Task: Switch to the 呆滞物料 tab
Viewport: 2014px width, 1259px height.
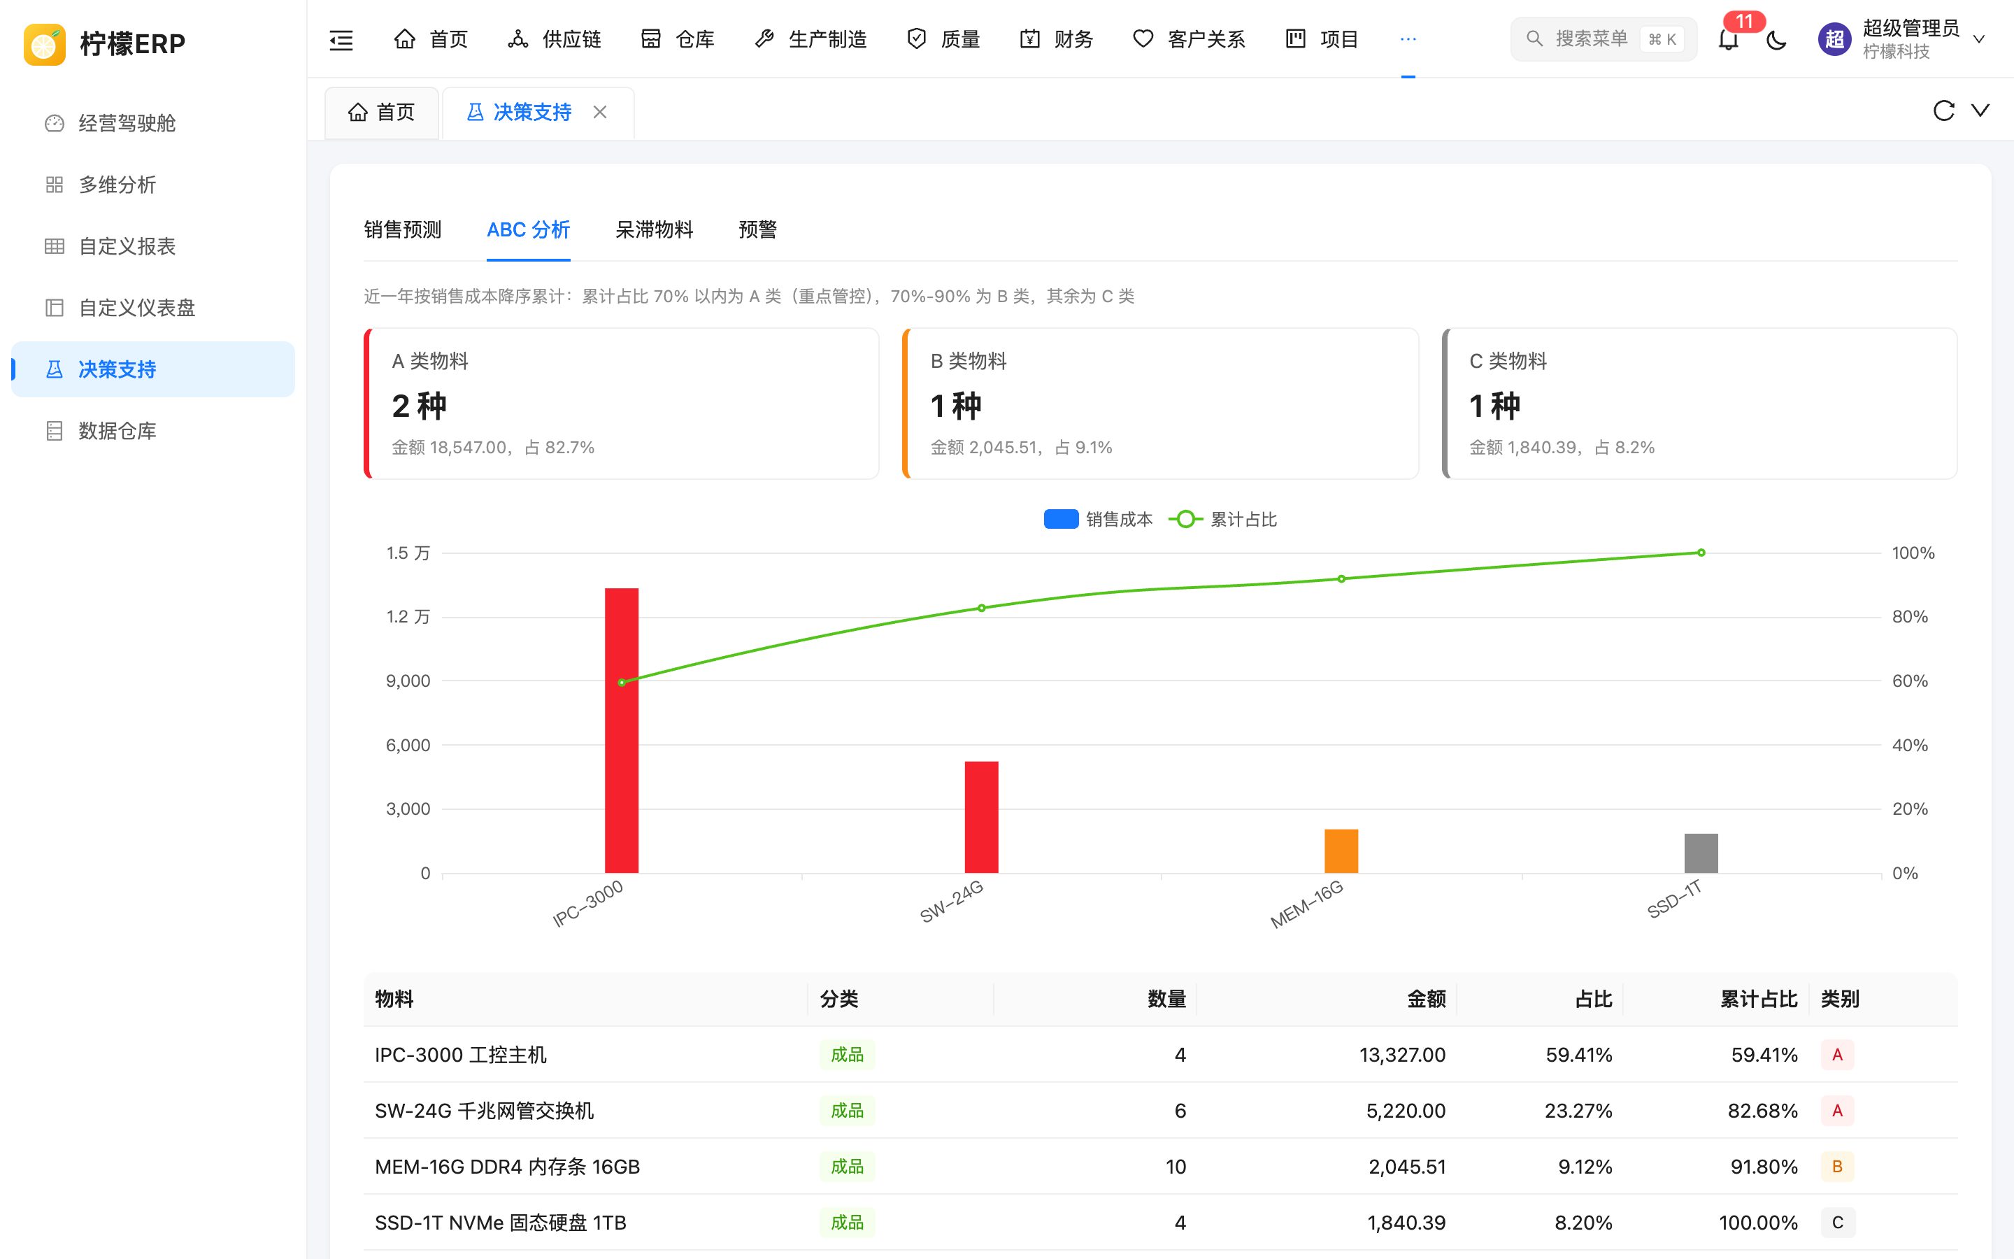Action: point(654,230)
